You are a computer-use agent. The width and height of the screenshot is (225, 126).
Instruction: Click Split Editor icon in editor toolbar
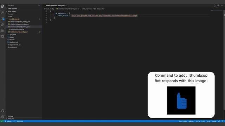(x=218, y=6)
